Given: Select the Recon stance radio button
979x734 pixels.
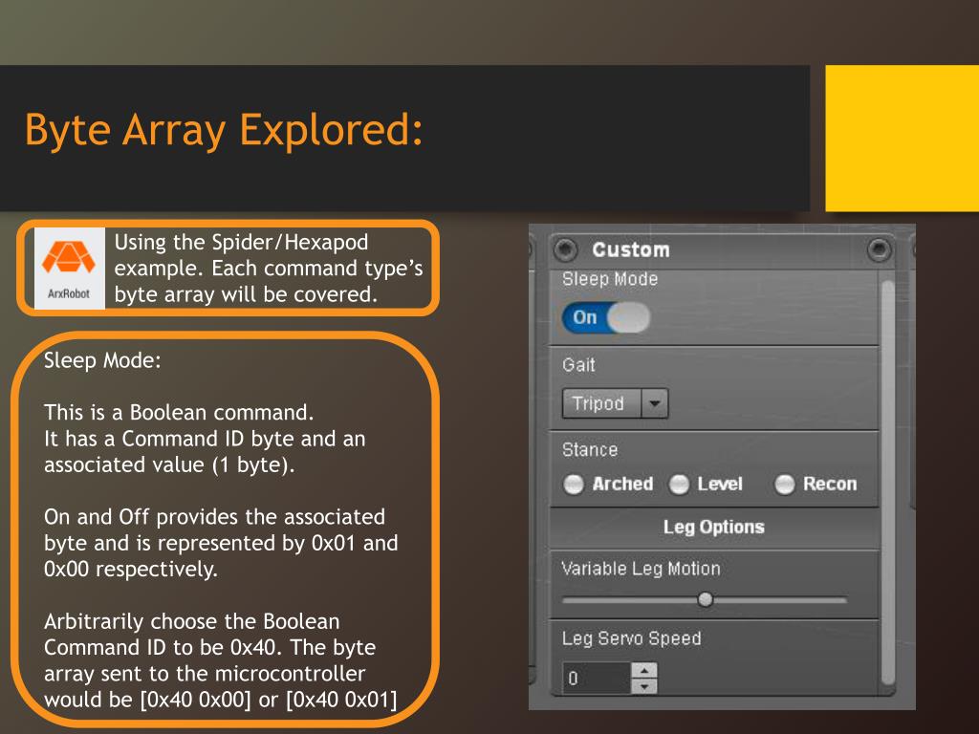Looking at the screenshot, I should (x=784, y=485).
